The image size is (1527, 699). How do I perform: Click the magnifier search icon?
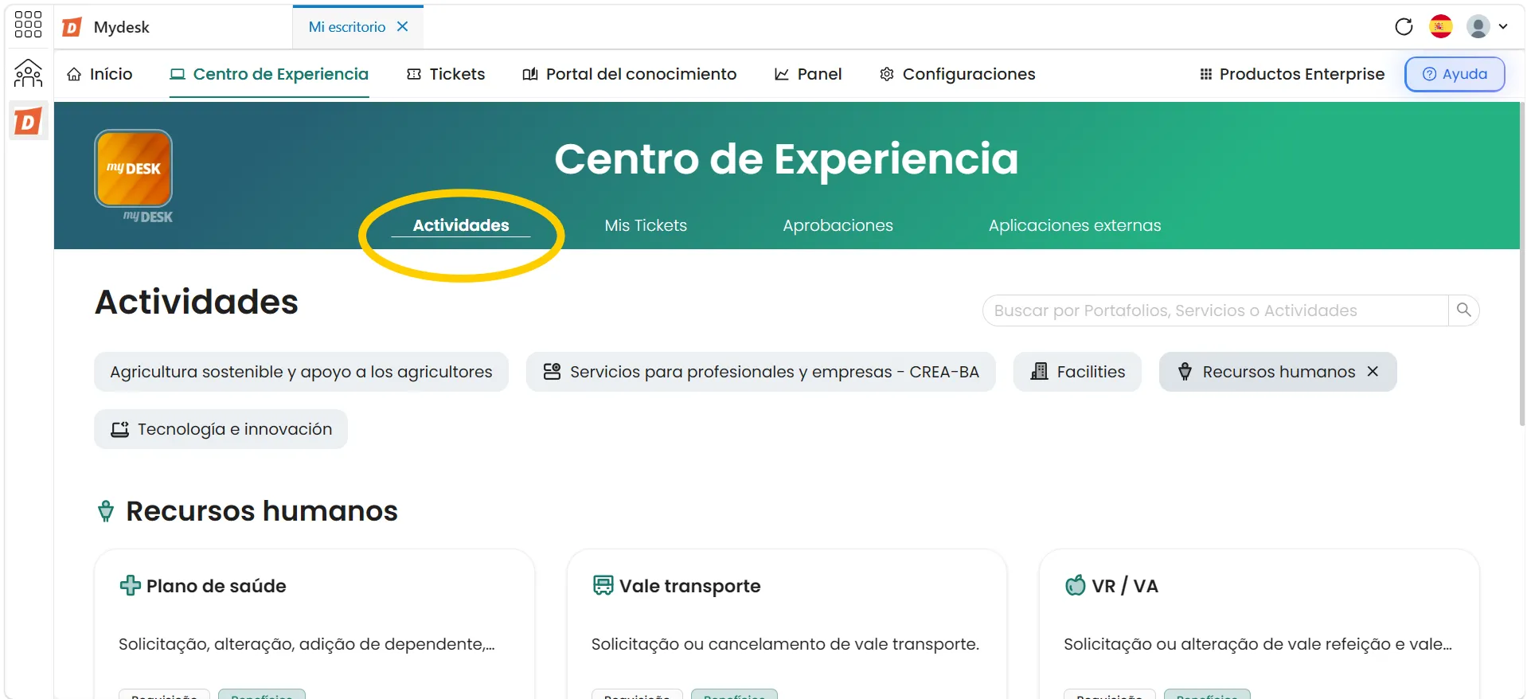tap(1463, 310)
